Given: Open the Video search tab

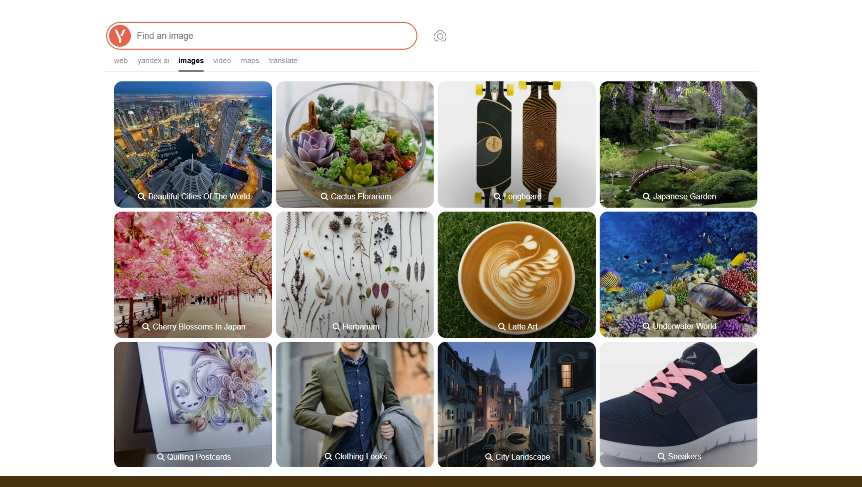Looking at the screenshot, I should [x=222, y=60].
